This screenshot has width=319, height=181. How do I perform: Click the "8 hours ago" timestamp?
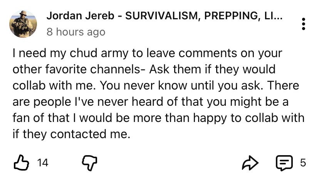click(76, 32)
